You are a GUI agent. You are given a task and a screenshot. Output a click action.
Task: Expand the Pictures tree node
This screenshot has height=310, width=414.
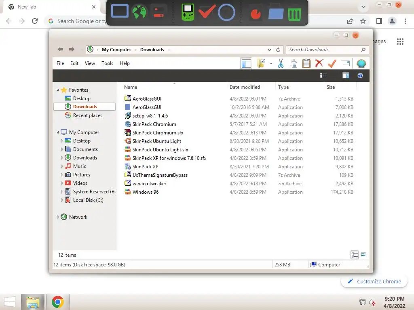(x=62, y=175)
